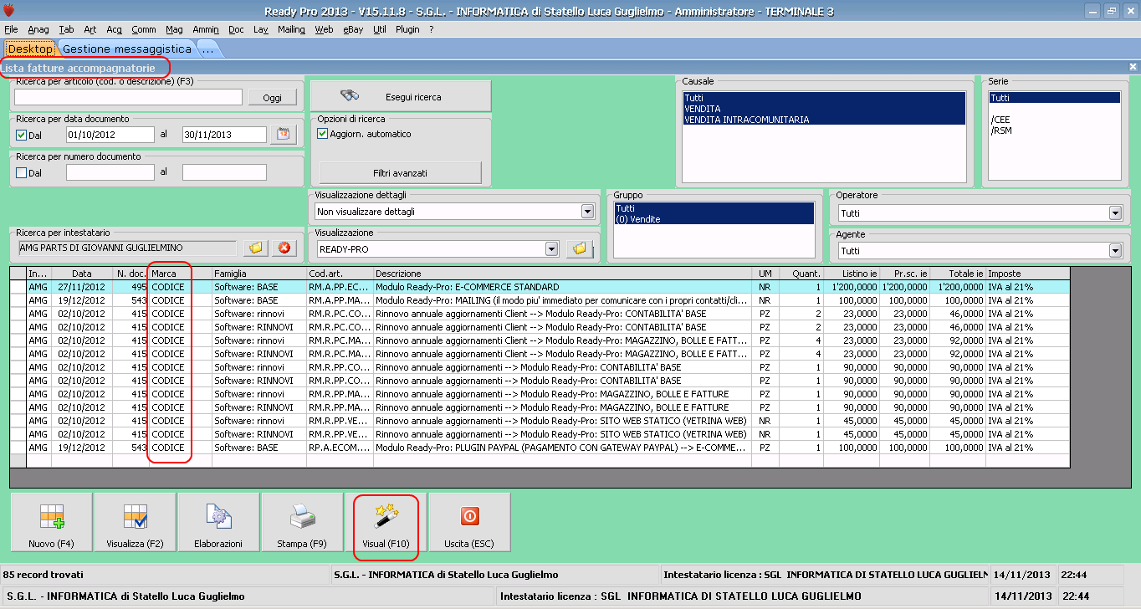Click the start date field 01/10/2012
The image size is (1141, 609).
(110, 135)
